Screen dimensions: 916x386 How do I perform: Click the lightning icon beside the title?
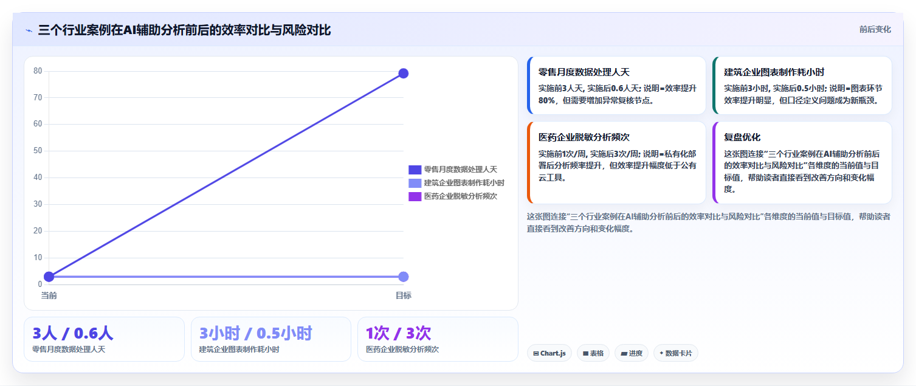(x=29, y=30)
